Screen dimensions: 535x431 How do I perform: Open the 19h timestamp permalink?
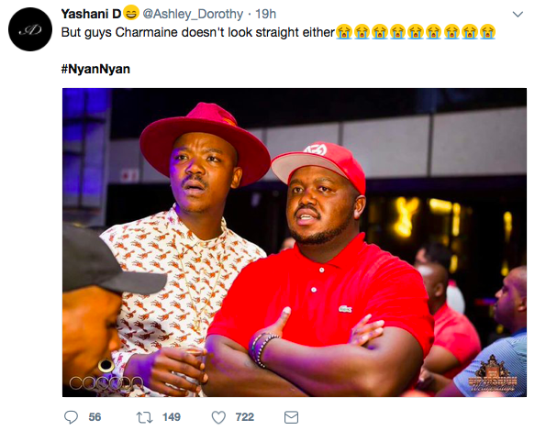265,14
